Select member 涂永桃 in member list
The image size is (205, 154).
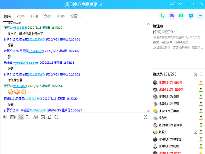tap(178, 118)
